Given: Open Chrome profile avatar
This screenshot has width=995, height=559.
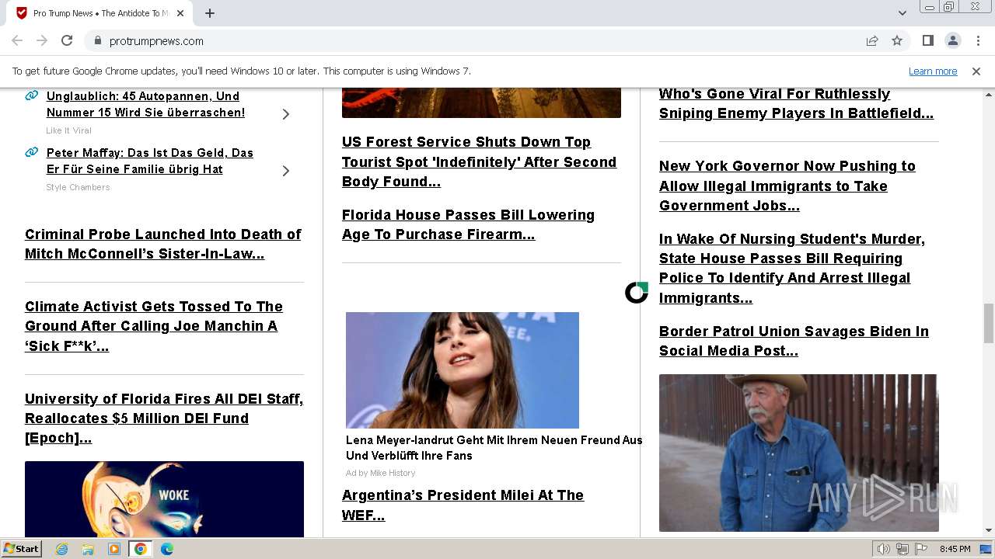Looking at the screenshot, I should [x=952, y=40].
